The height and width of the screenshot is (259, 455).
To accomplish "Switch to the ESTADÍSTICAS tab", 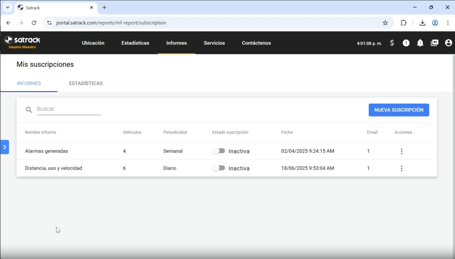I will (x=86, y=83).
